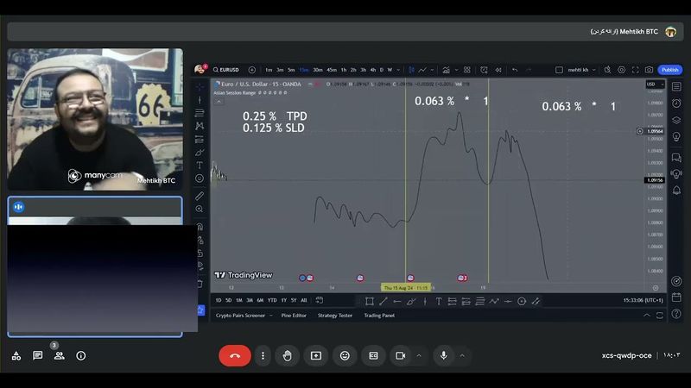Toggle closed captions in the meeting
The image size is (691, 388).
point(374,355)
